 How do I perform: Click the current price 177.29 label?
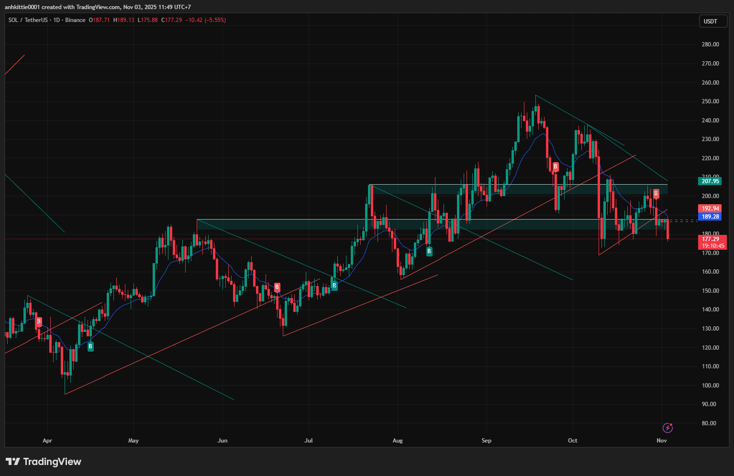click(711, 239)
